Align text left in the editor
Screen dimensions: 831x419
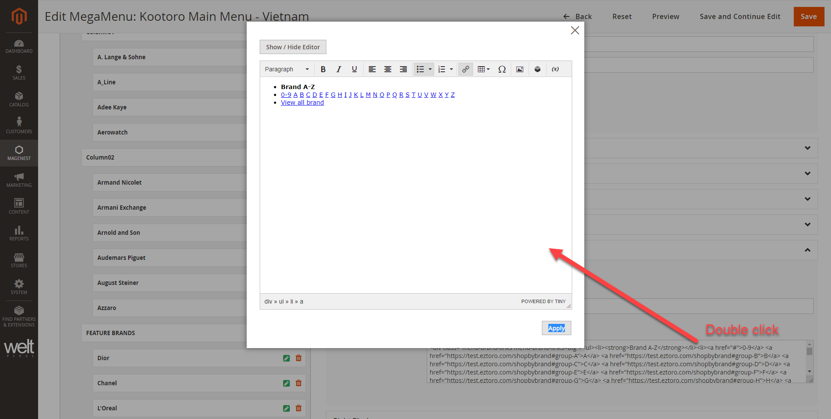click(x=372, y=69)
